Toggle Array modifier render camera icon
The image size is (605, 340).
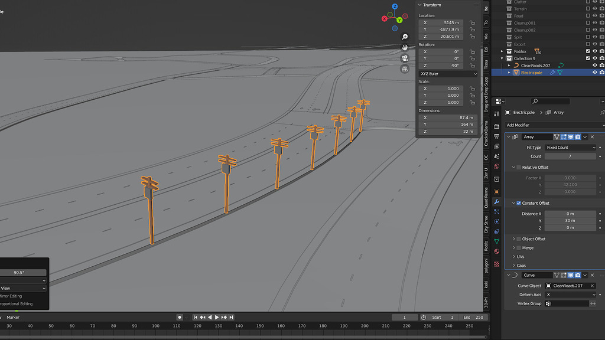tap(577, 137)
